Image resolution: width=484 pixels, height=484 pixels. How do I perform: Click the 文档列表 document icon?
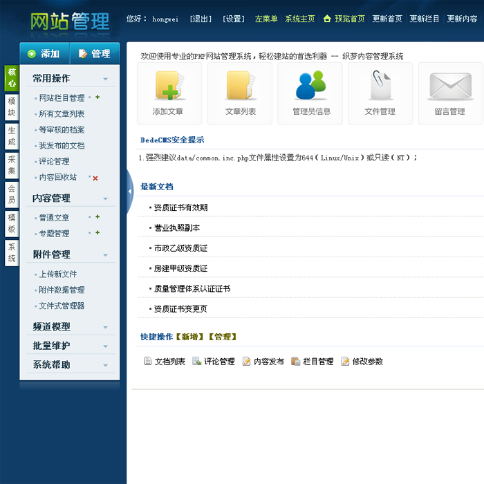(148, 361)
